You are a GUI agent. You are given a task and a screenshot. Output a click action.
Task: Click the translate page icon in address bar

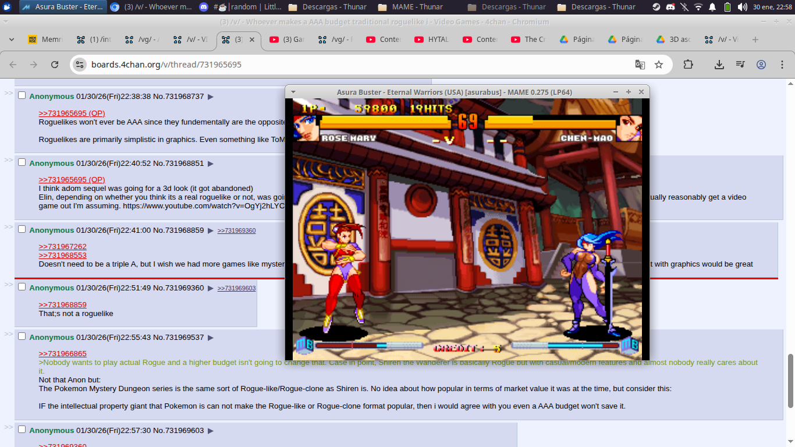tap(640, 65)
